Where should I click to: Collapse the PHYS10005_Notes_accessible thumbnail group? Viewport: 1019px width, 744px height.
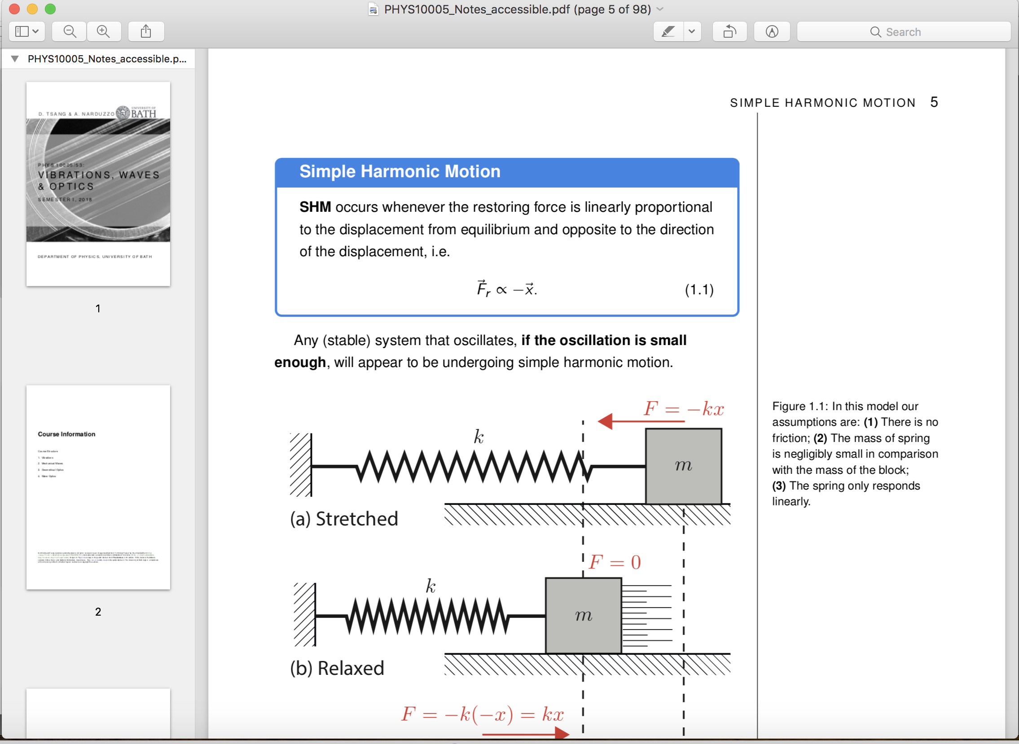15,58
